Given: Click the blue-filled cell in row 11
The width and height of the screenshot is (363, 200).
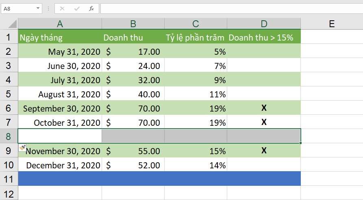Looking at the screenshot, I should pos(159,179).
